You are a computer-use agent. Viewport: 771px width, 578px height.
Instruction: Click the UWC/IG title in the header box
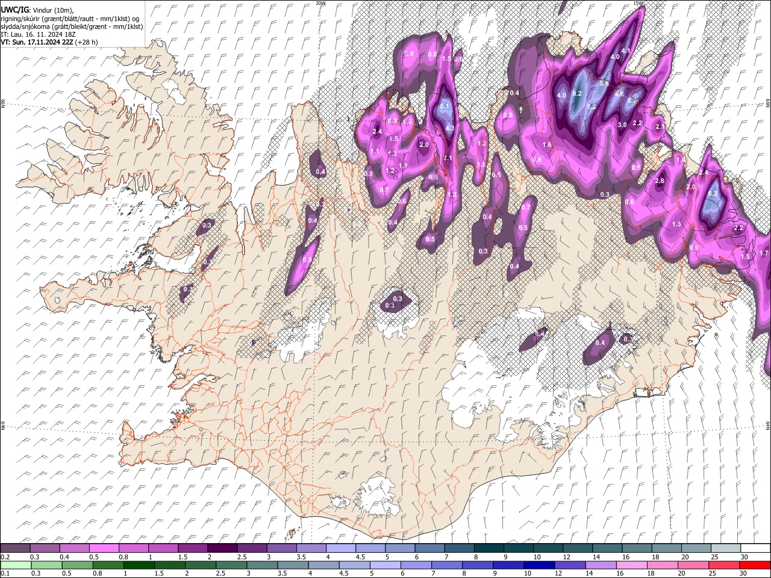coord(14,10)
